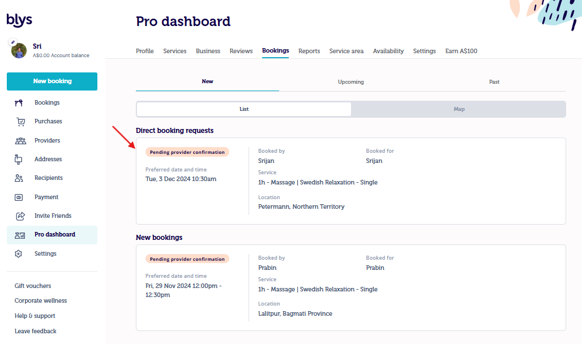Switch to the Availability tab
Image resolution: width=582 pixels, height=344 pixels.
(x=388, y=51)
